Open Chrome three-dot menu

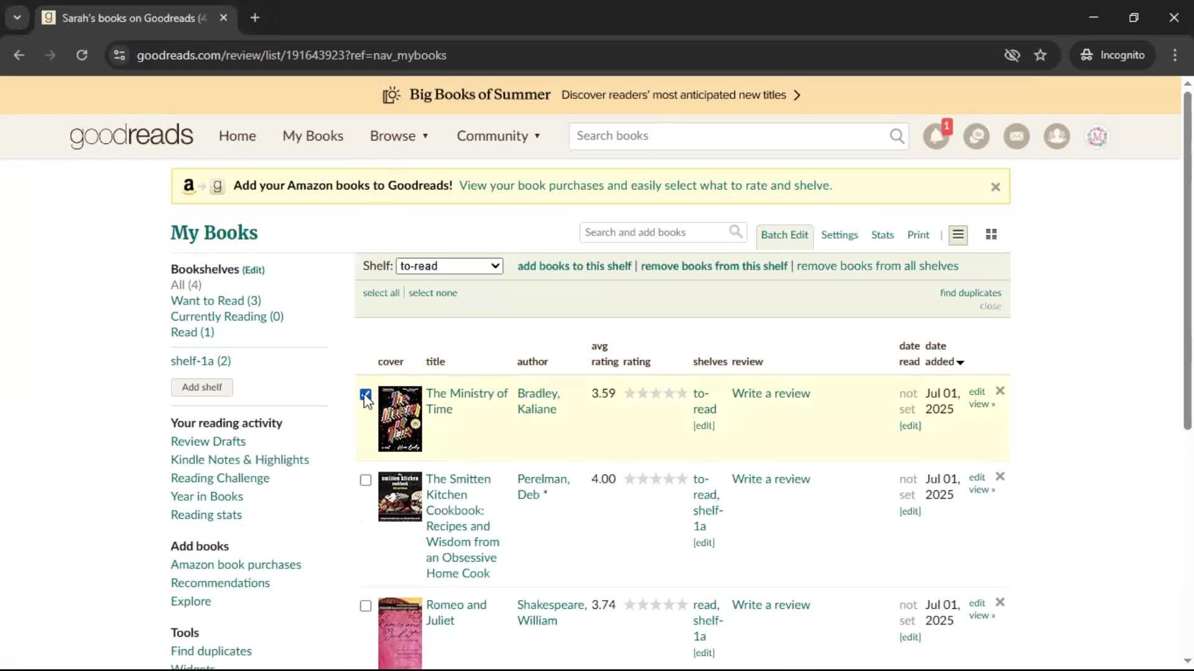(x=1175, y=55)
